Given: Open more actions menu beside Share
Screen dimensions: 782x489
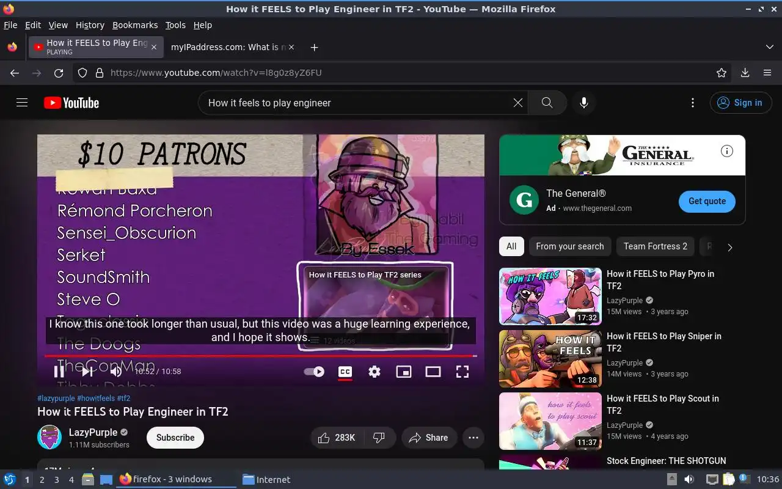Looking at the screenshot, I should 473,438.
